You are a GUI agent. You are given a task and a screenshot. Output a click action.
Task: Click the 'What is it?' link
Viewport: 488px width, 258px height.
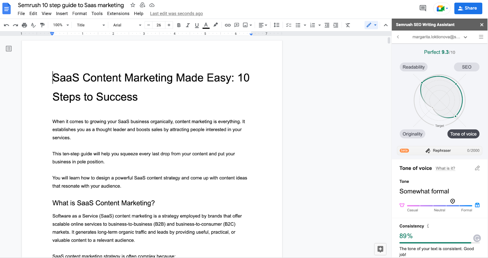[x=445, y=168]
